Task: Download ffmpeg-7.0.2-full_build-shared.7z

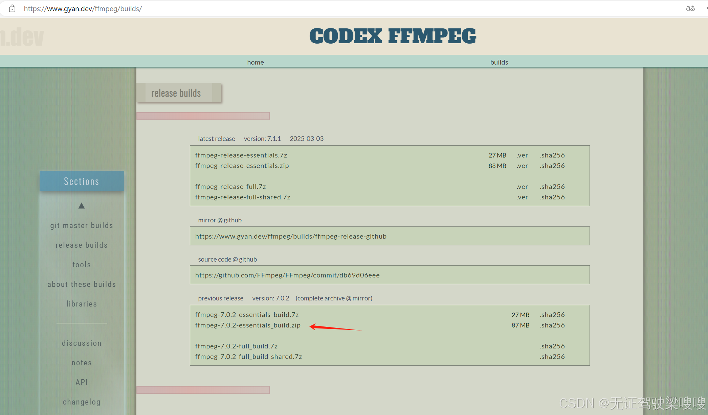Action: click(248, 357)
